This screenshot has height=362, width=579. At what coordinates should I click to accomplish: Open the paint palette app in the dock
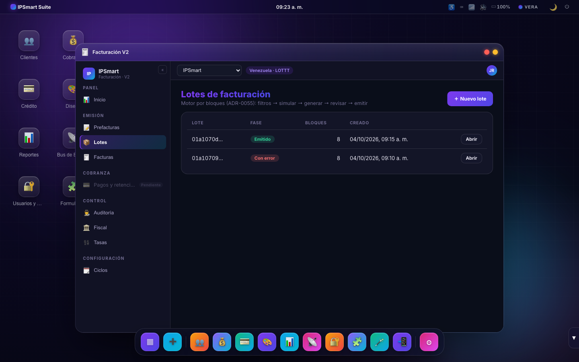[267, 342]
